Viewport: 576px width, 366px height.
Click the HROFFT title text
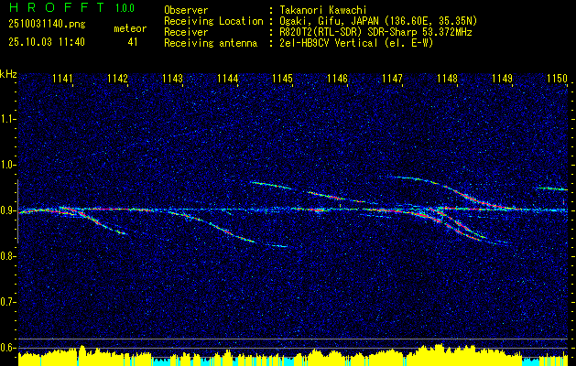pos(56,7)
